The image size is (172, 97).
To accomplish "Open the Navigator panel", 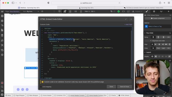I will pos(2,25).
